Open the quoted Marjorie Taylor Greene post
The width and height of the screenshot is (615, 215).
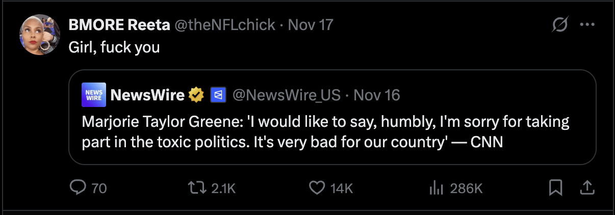pos(325,132)
